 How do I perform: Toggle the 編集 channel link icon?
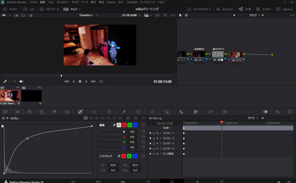click(x=114, y=125)
